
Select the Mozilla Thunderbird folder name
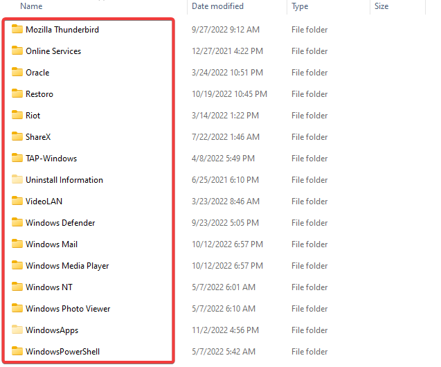pos(62,30)
